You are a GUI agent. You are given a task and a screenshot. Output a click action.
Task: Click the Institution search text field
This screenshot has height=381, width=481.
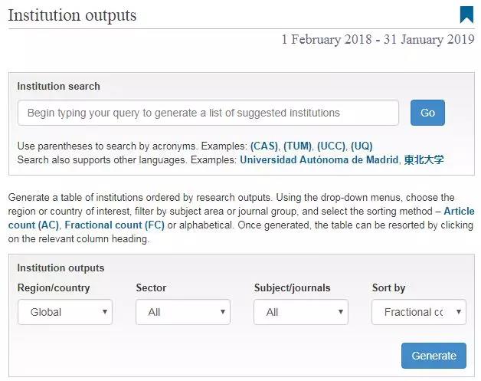point(208,113)
